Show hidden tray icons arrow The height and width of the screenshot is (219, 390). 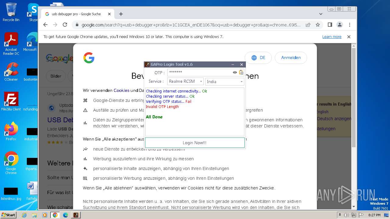point(340,215)
